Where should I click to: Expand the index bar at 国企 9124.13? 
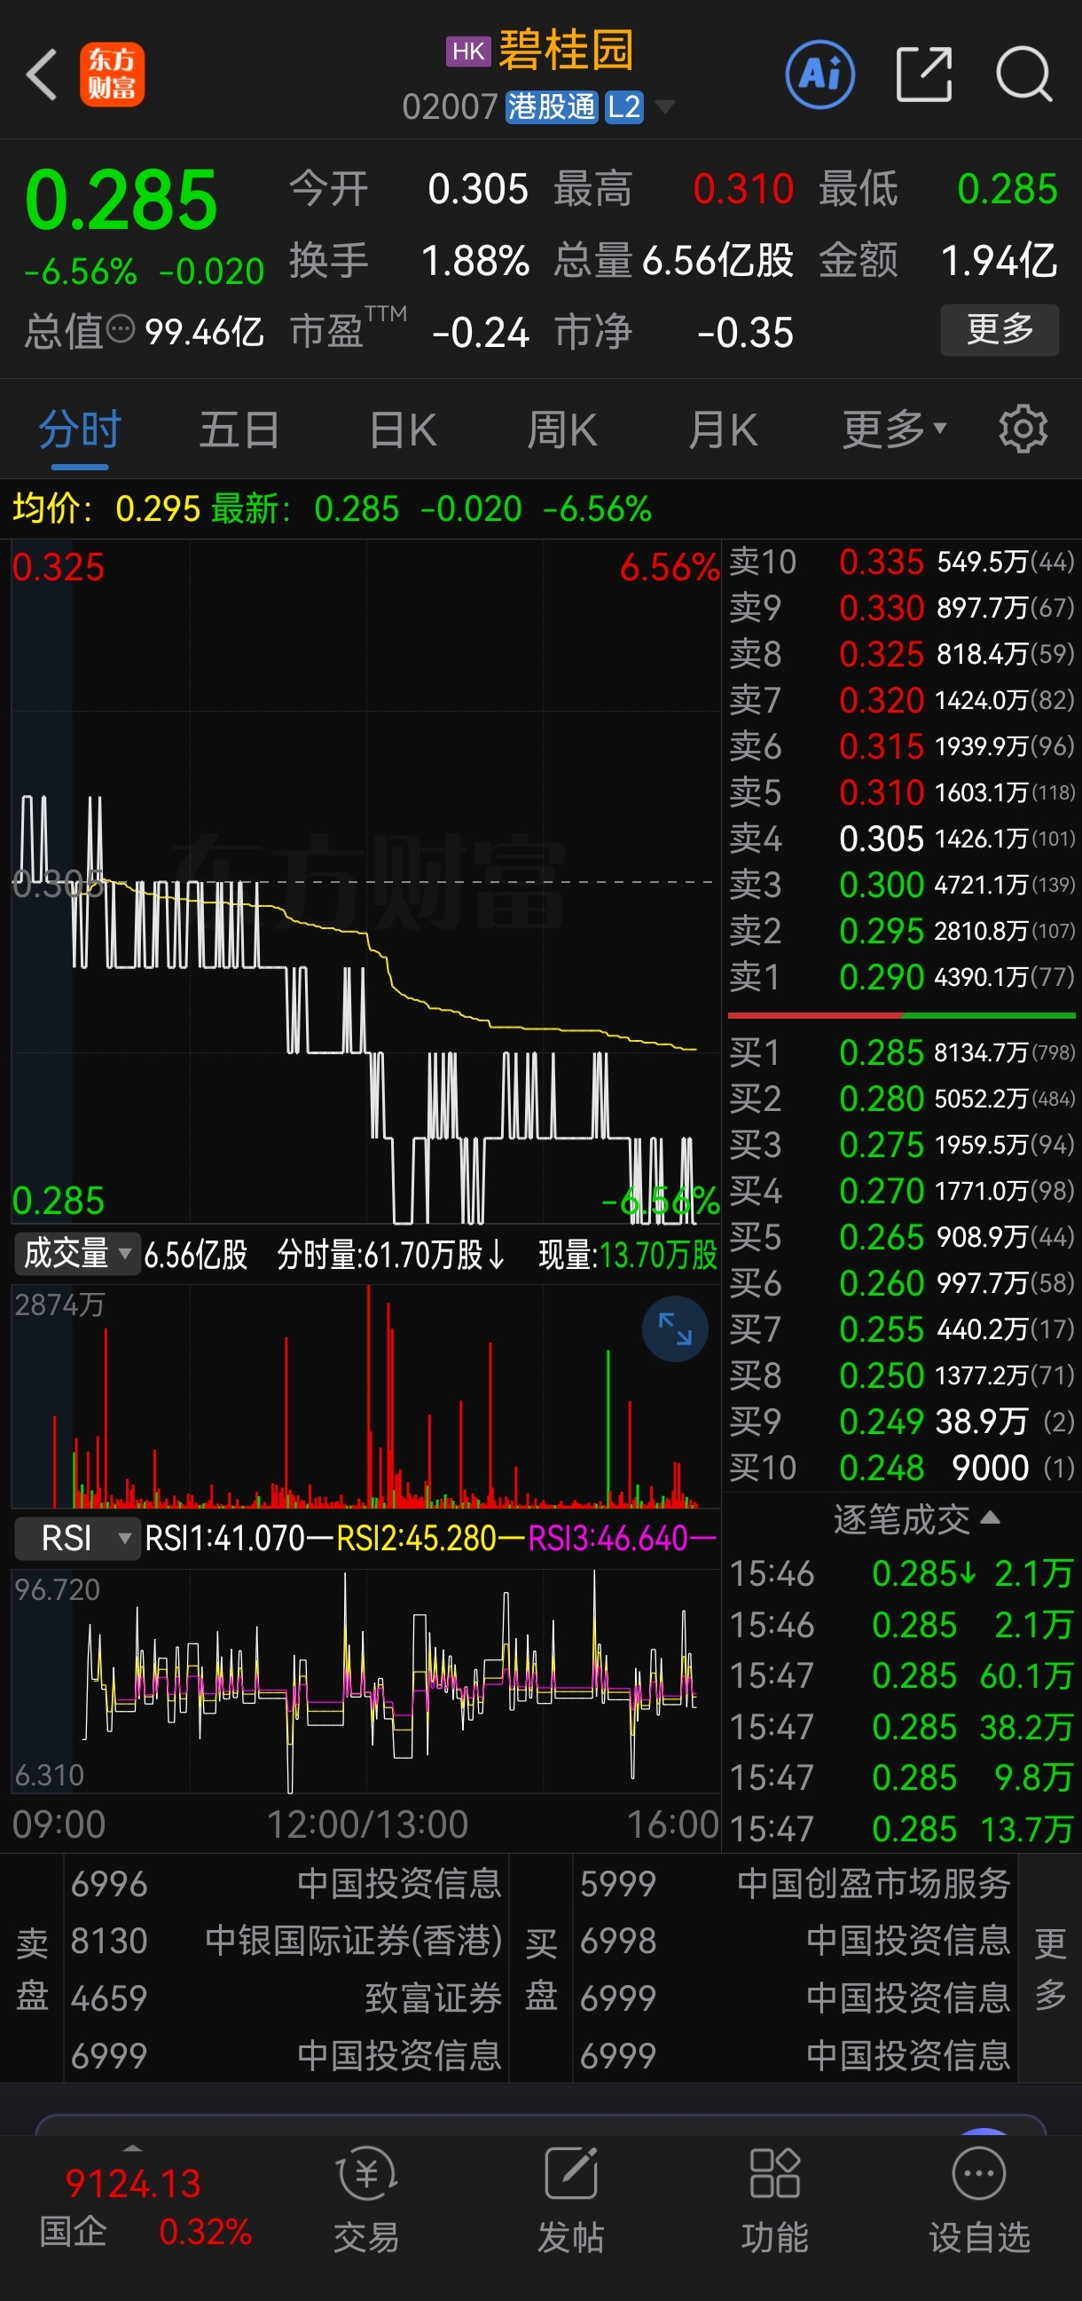click(132, 2147)
